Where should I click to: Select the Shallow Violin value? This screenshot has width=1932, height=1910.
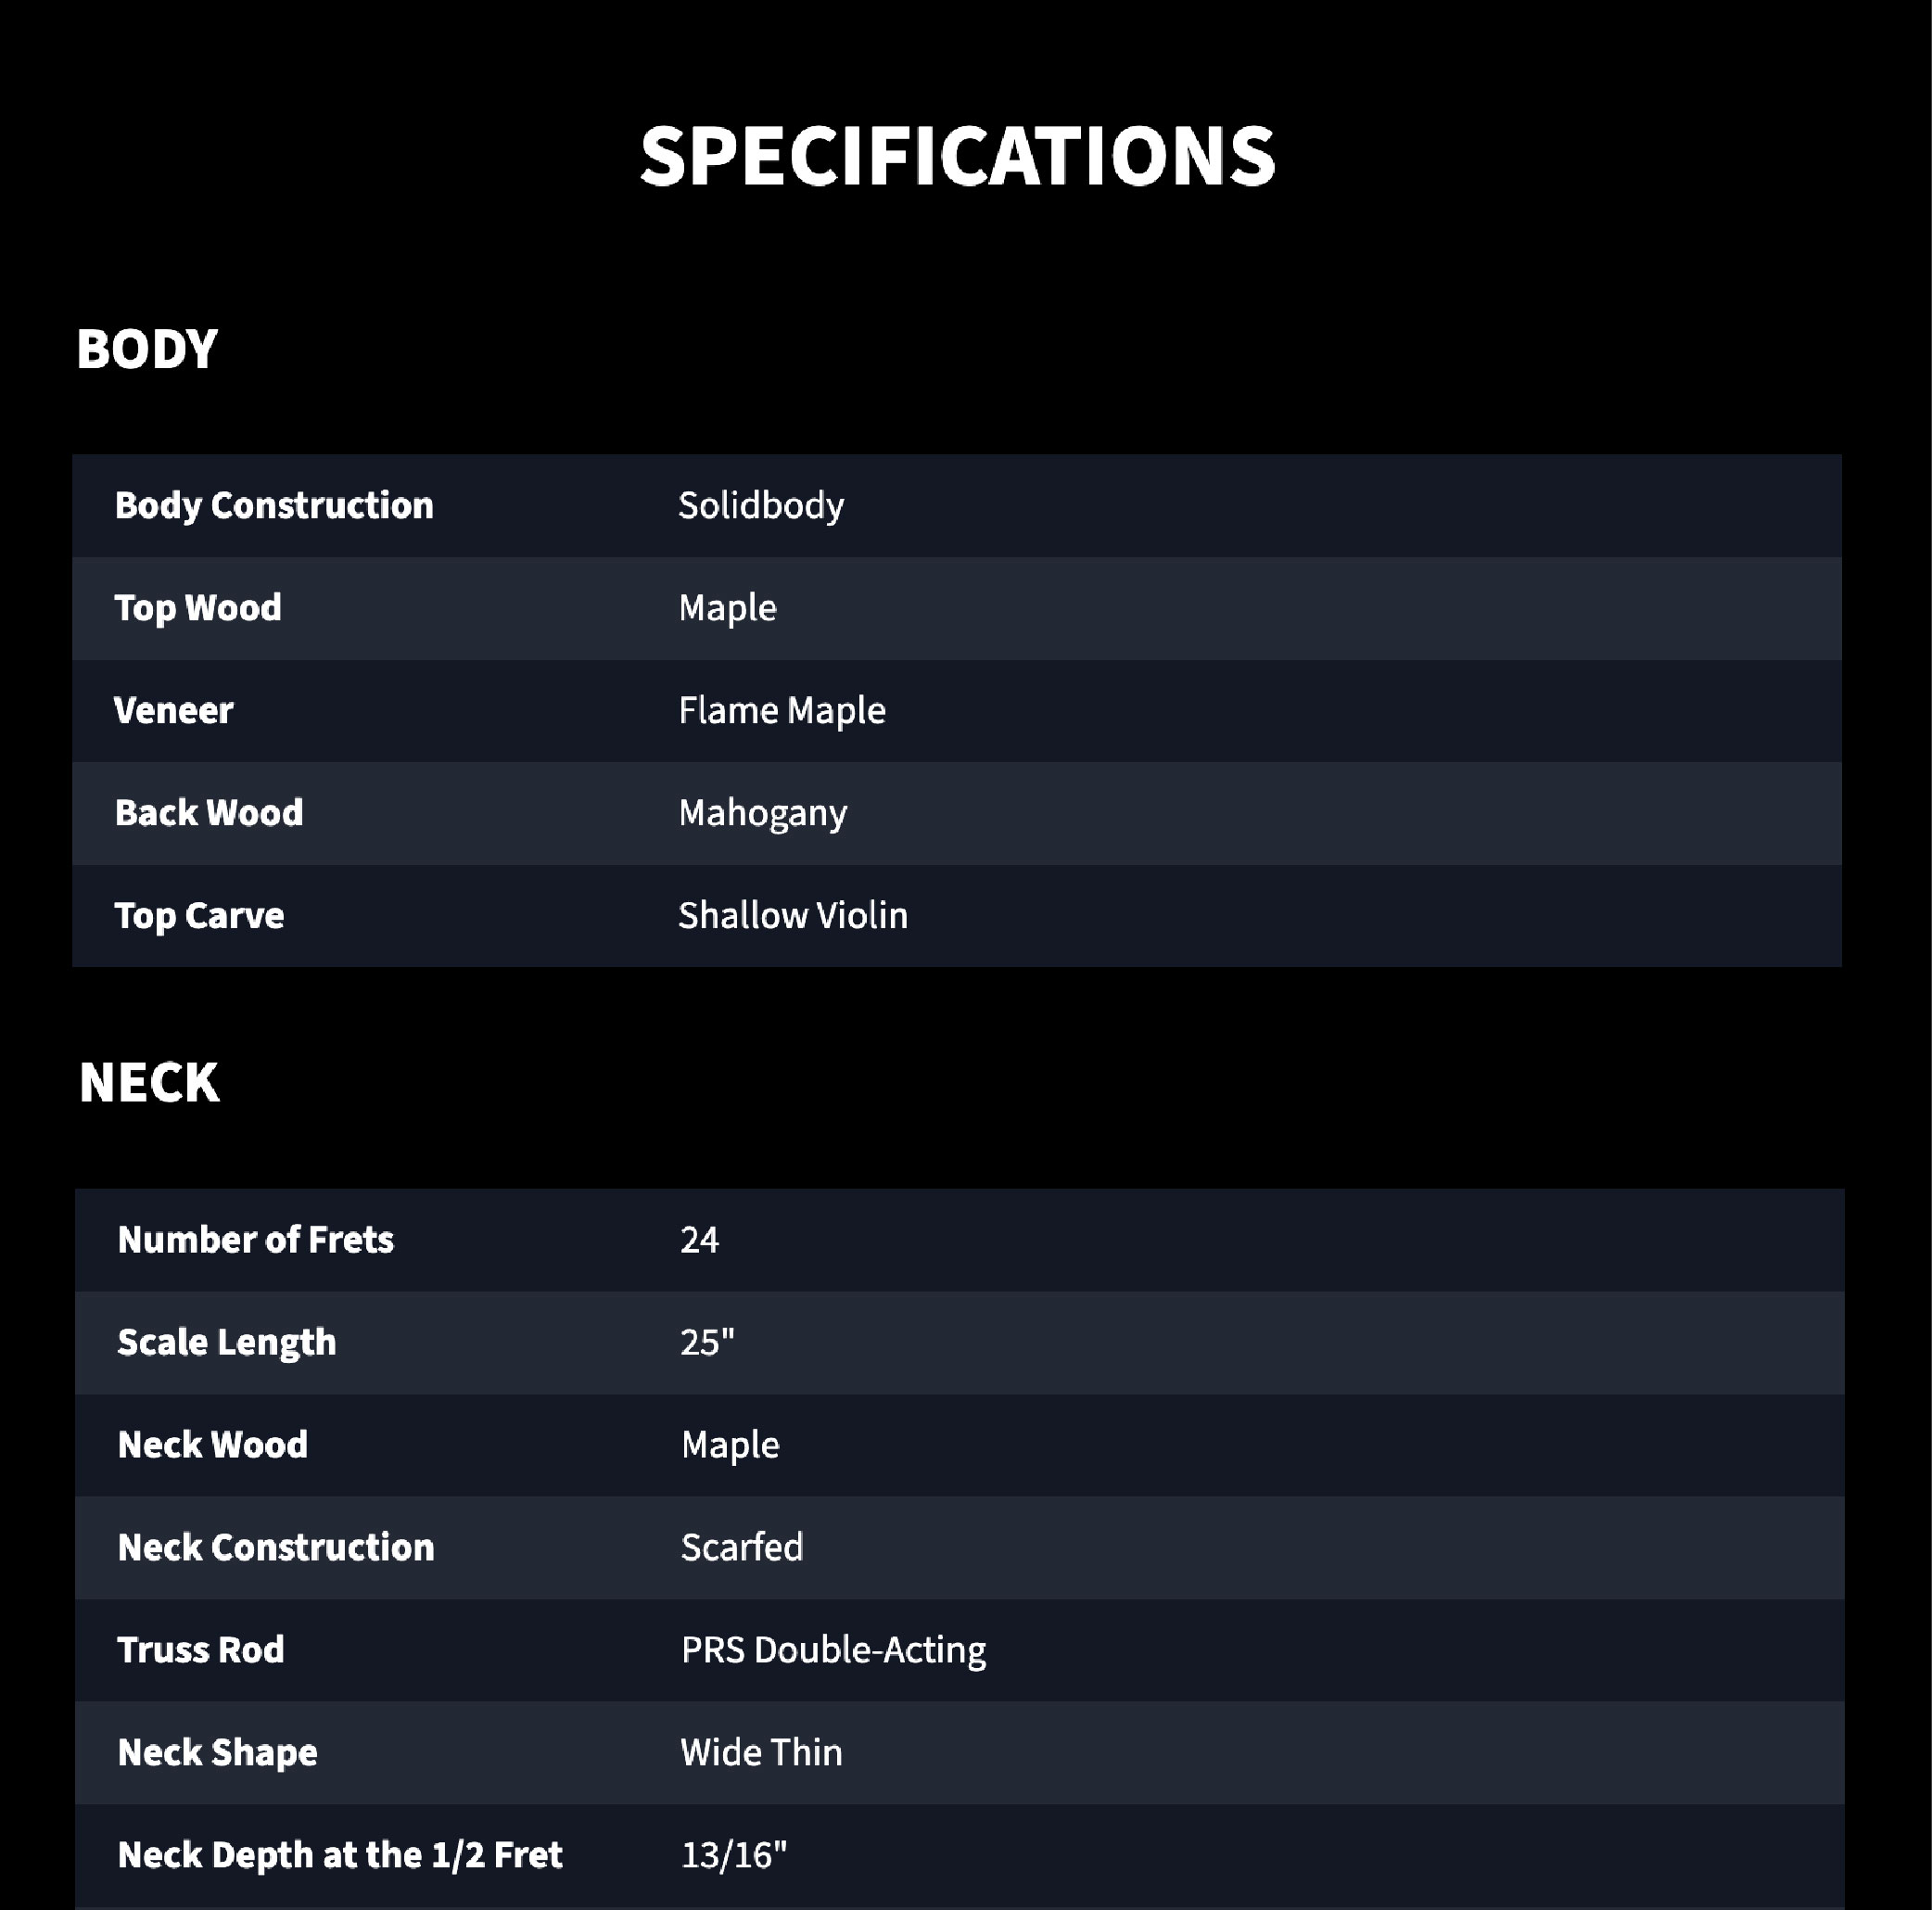793,915
